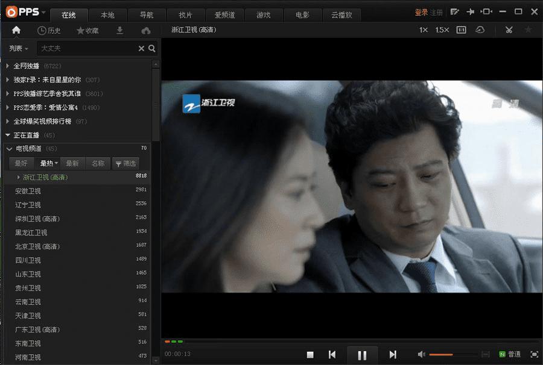Viewport: 543px width, 365px height.
Task: Open the 找片 tab
Action: point(185,15)
